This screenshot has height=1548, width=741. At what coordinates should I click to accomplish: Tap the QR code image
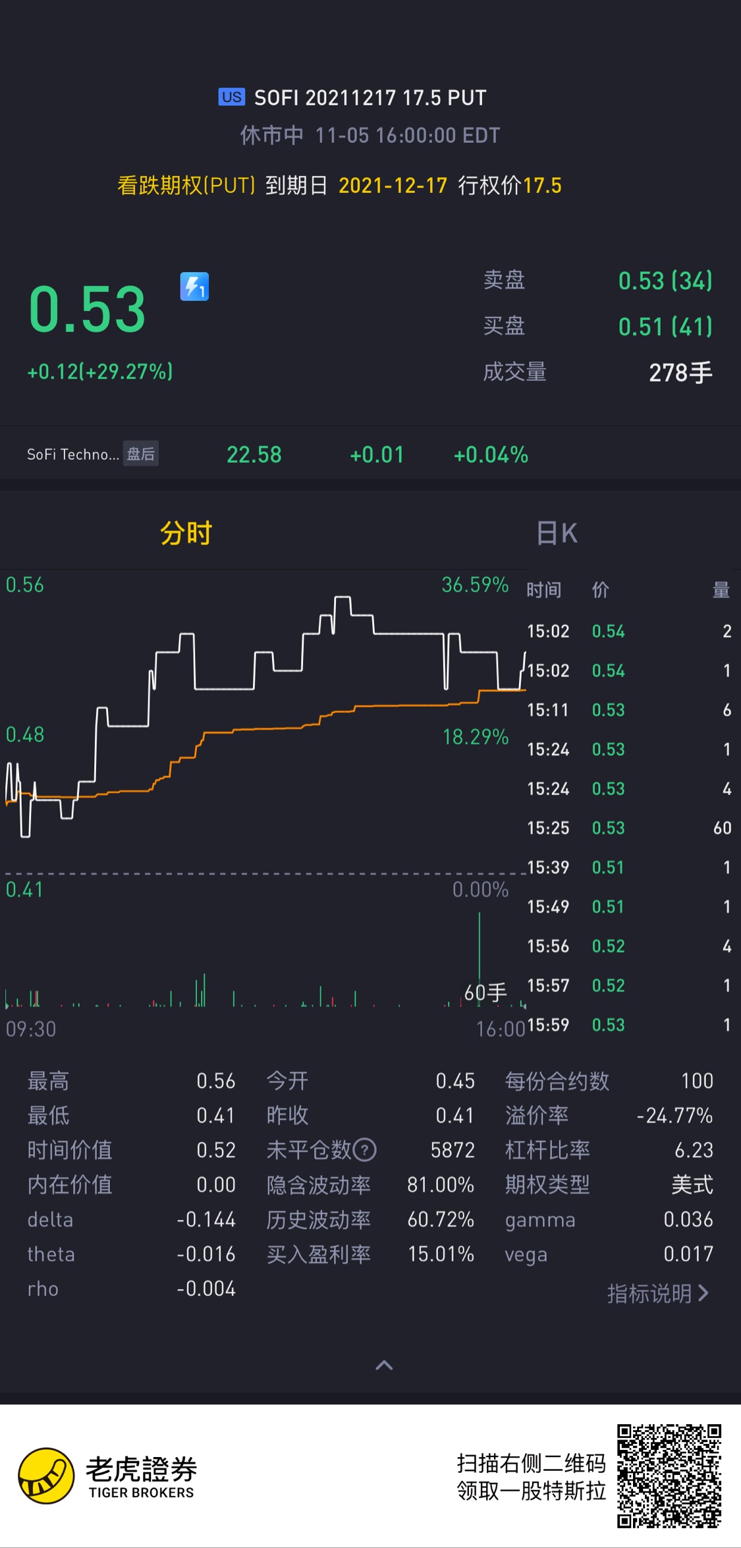[669, 1476]
